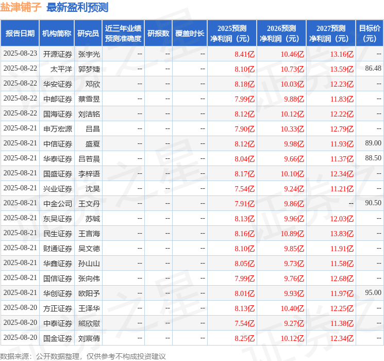384x361 pixels.
Task: Click the 覆盖时长 column header
Action: (190, 34)
